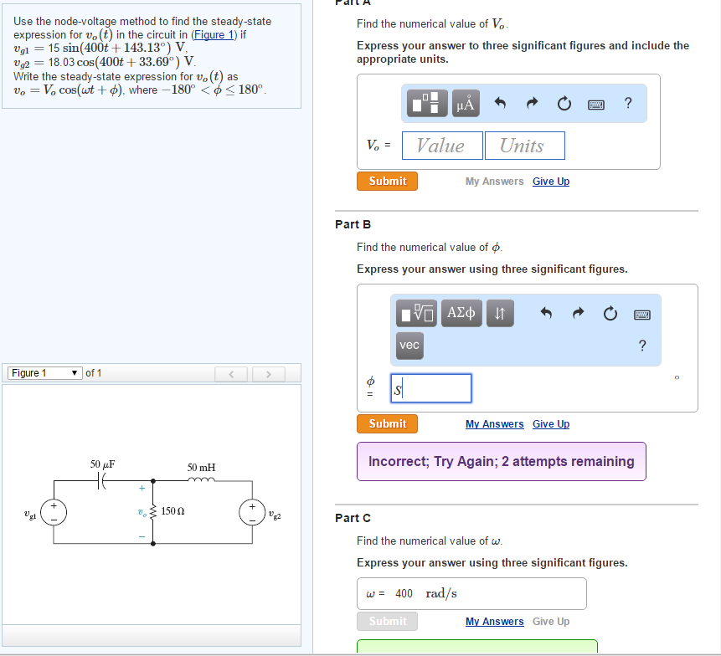Click the up-down arrows icon in Part B
721x656 pixels.
pos(500,314)
